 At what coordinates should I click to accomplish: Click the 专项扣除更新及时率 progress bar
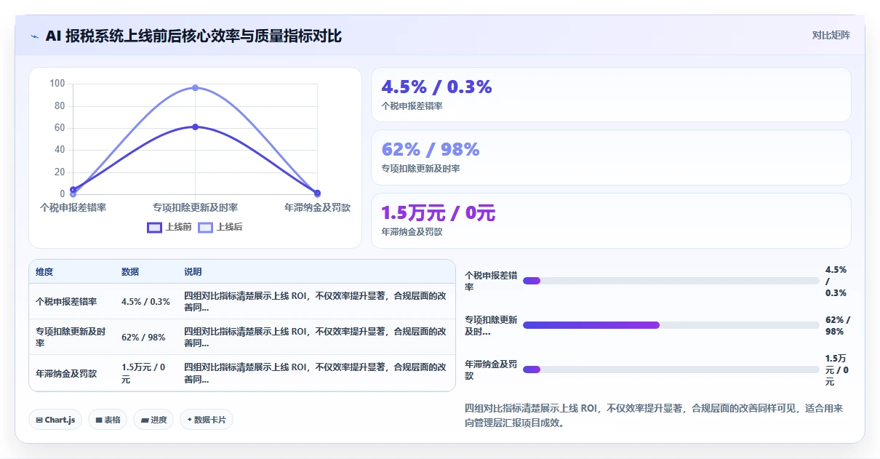(671, 325)
